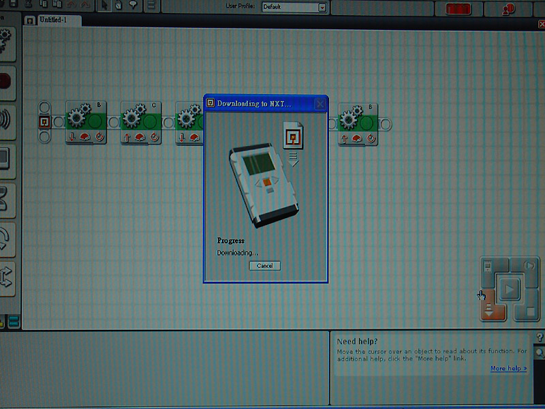The image size is (545, 409).
Task: Click the program file icon in dialog
Action: click(293, 135)
